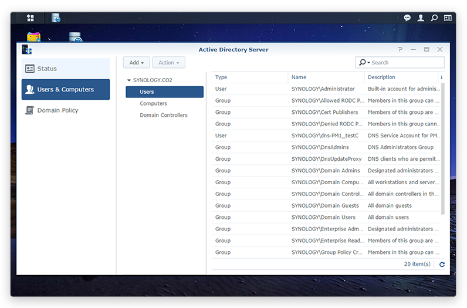The image size is (467, 308).
Task: Click the Active Directory Server window icon
Action: (26, 49)
